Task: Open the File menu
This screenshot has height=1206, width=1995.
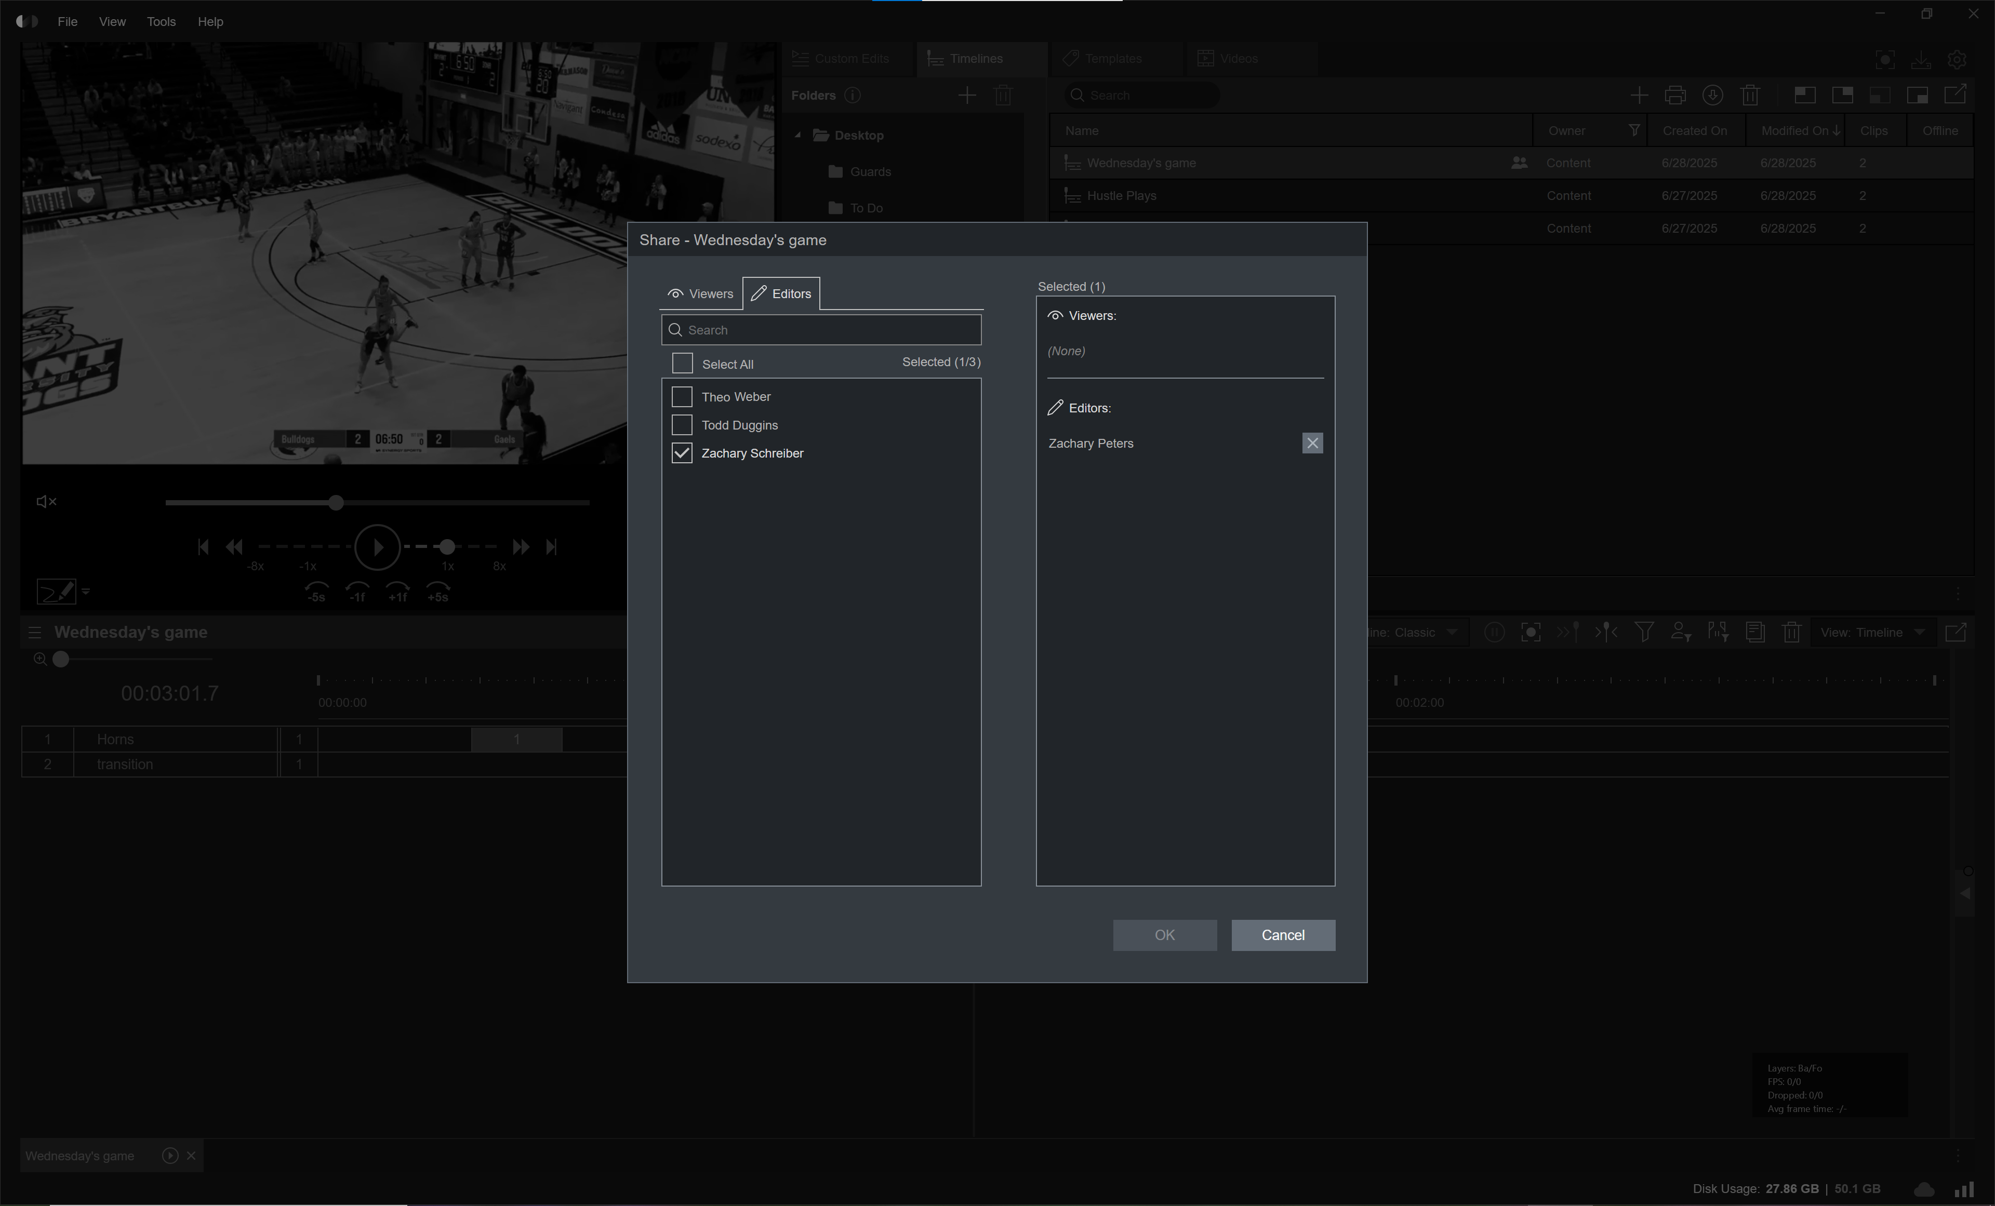Action: click(68, 22)
